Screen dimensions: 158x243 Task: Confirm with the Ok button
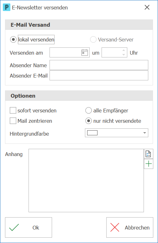click(29, 227)
